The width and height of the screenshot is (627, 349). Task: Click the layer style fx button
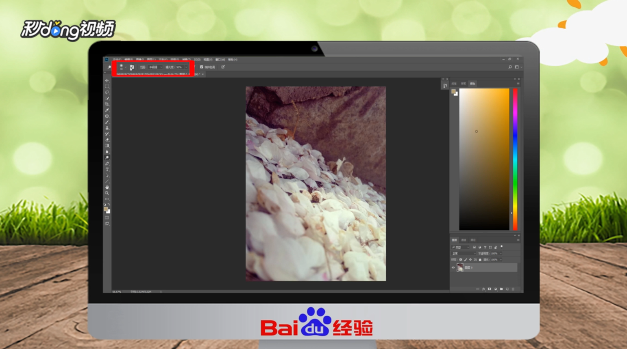[x=483, y=289]
